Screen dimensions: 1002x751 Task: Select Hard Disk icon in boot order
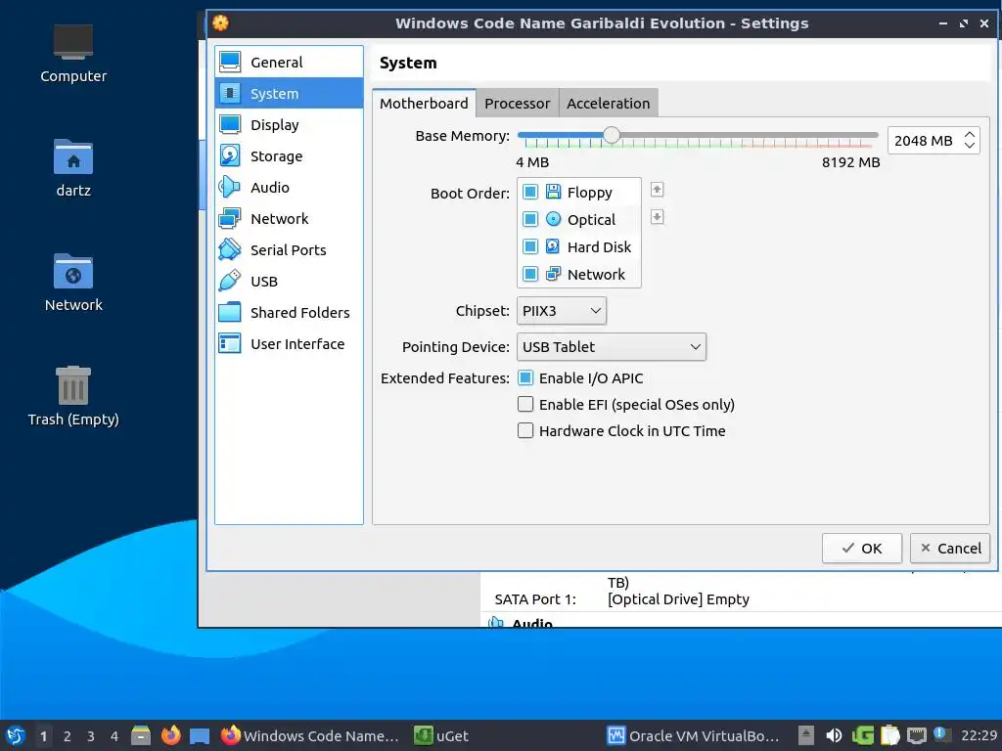[554, 246]
